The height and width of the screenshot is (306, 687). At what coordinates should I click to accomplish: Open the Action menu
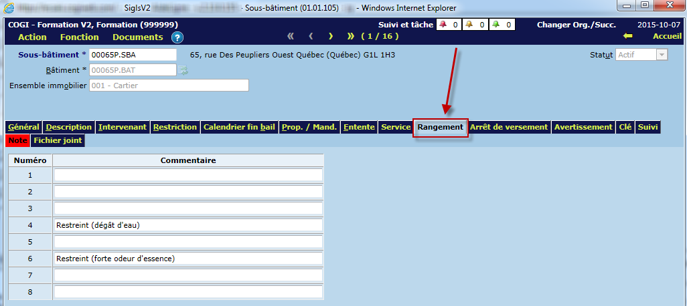pos(32,37)
